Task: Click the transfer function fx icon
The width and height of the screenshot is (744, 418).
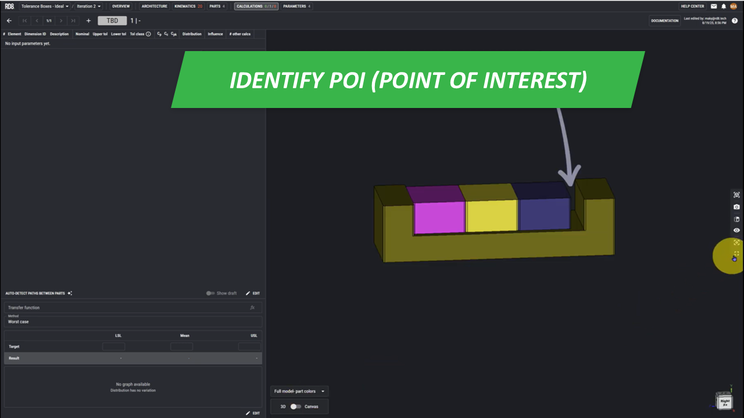Action: [252, 308]
